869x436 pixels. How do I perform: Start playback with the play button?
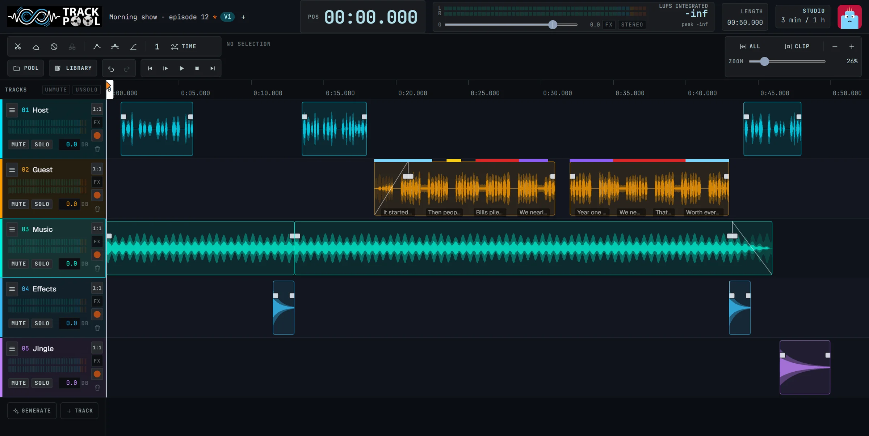pos(181,68)
